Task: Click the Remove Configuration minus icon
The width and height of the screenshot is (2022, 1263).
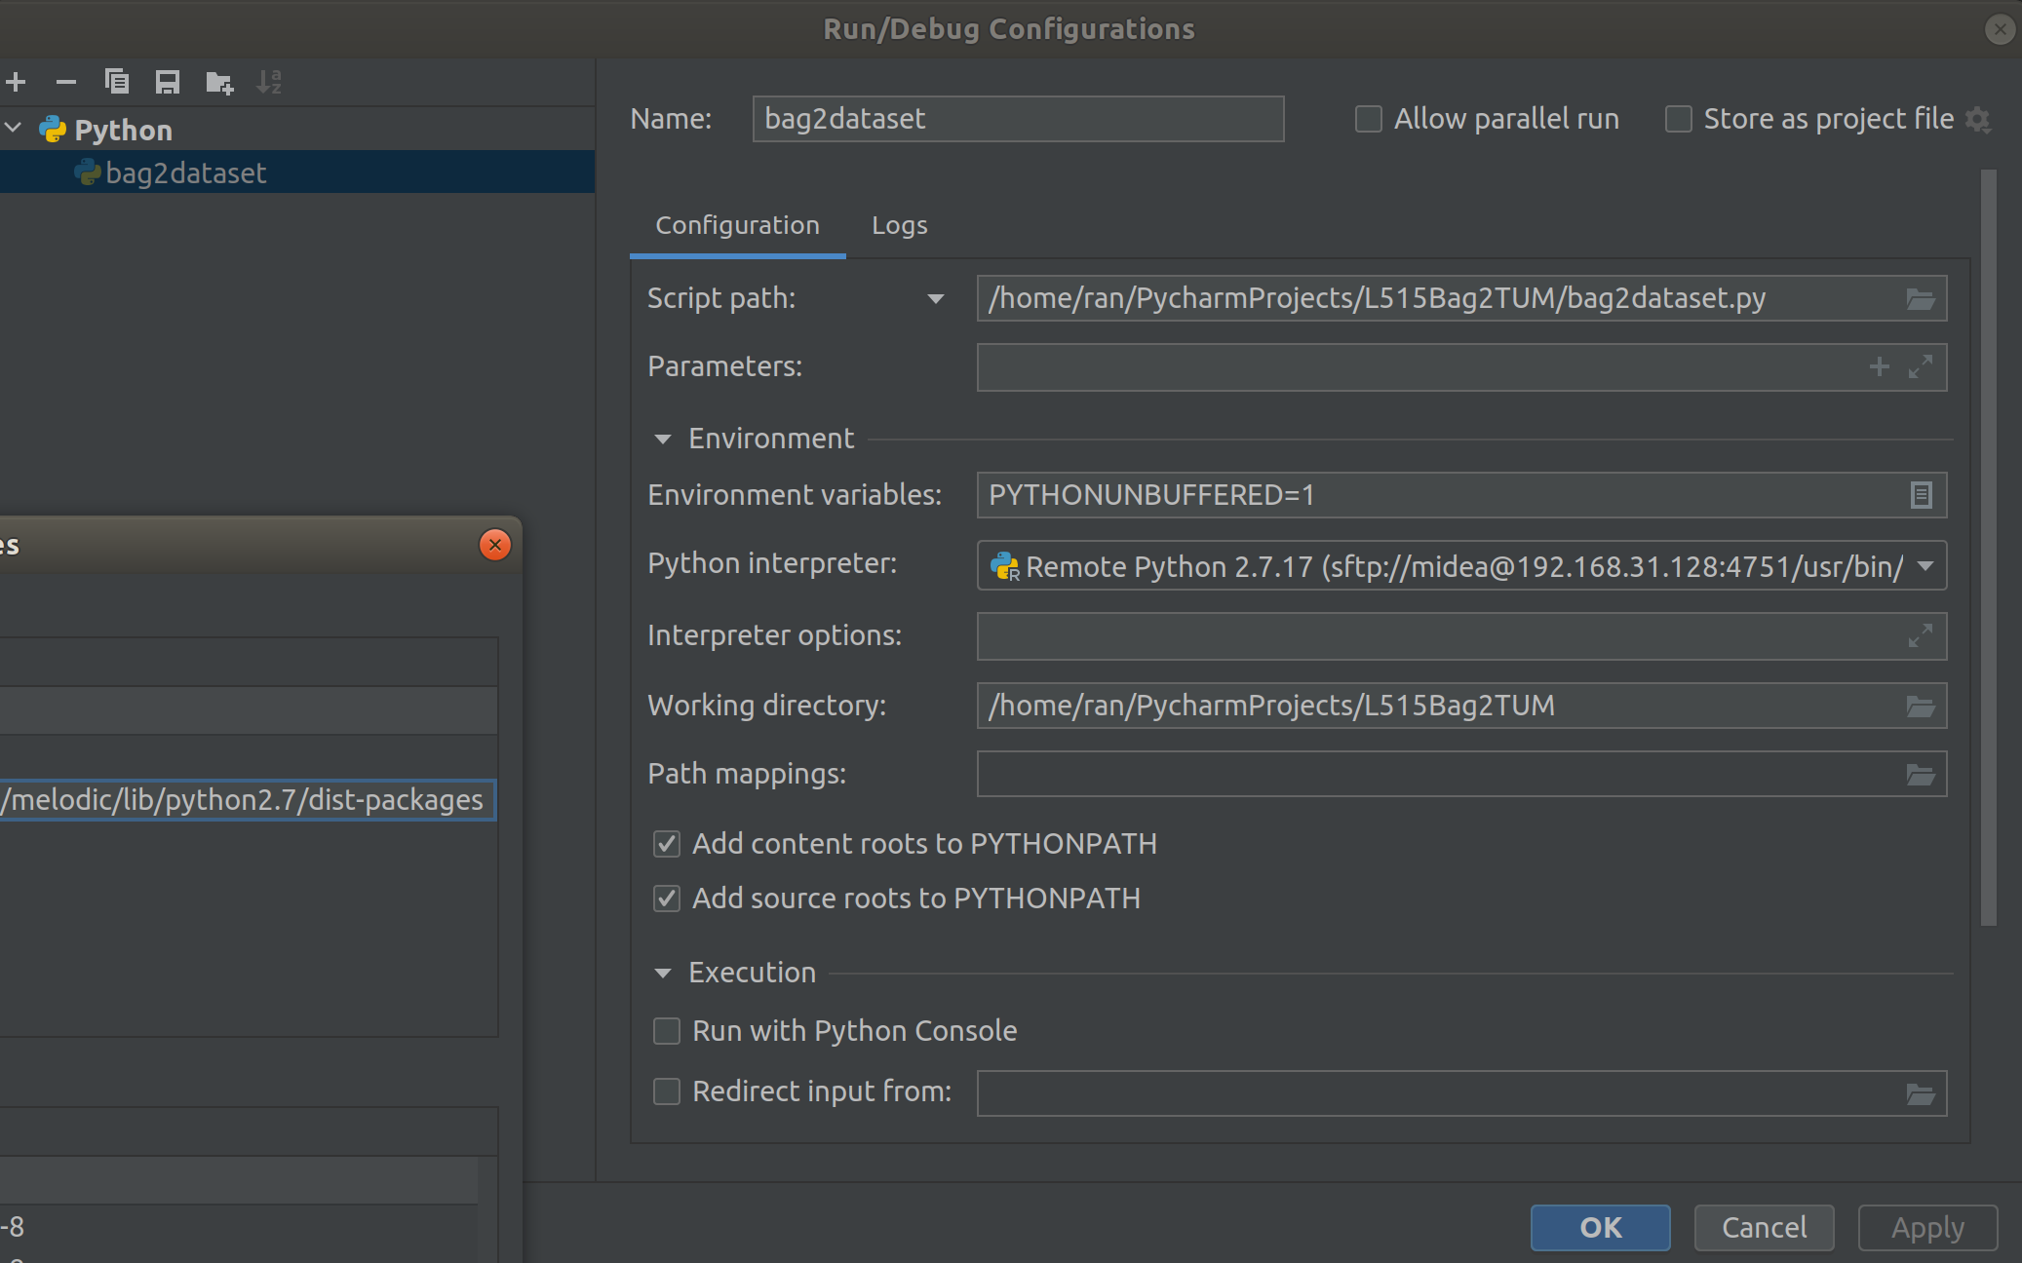Action: point(66,83)
